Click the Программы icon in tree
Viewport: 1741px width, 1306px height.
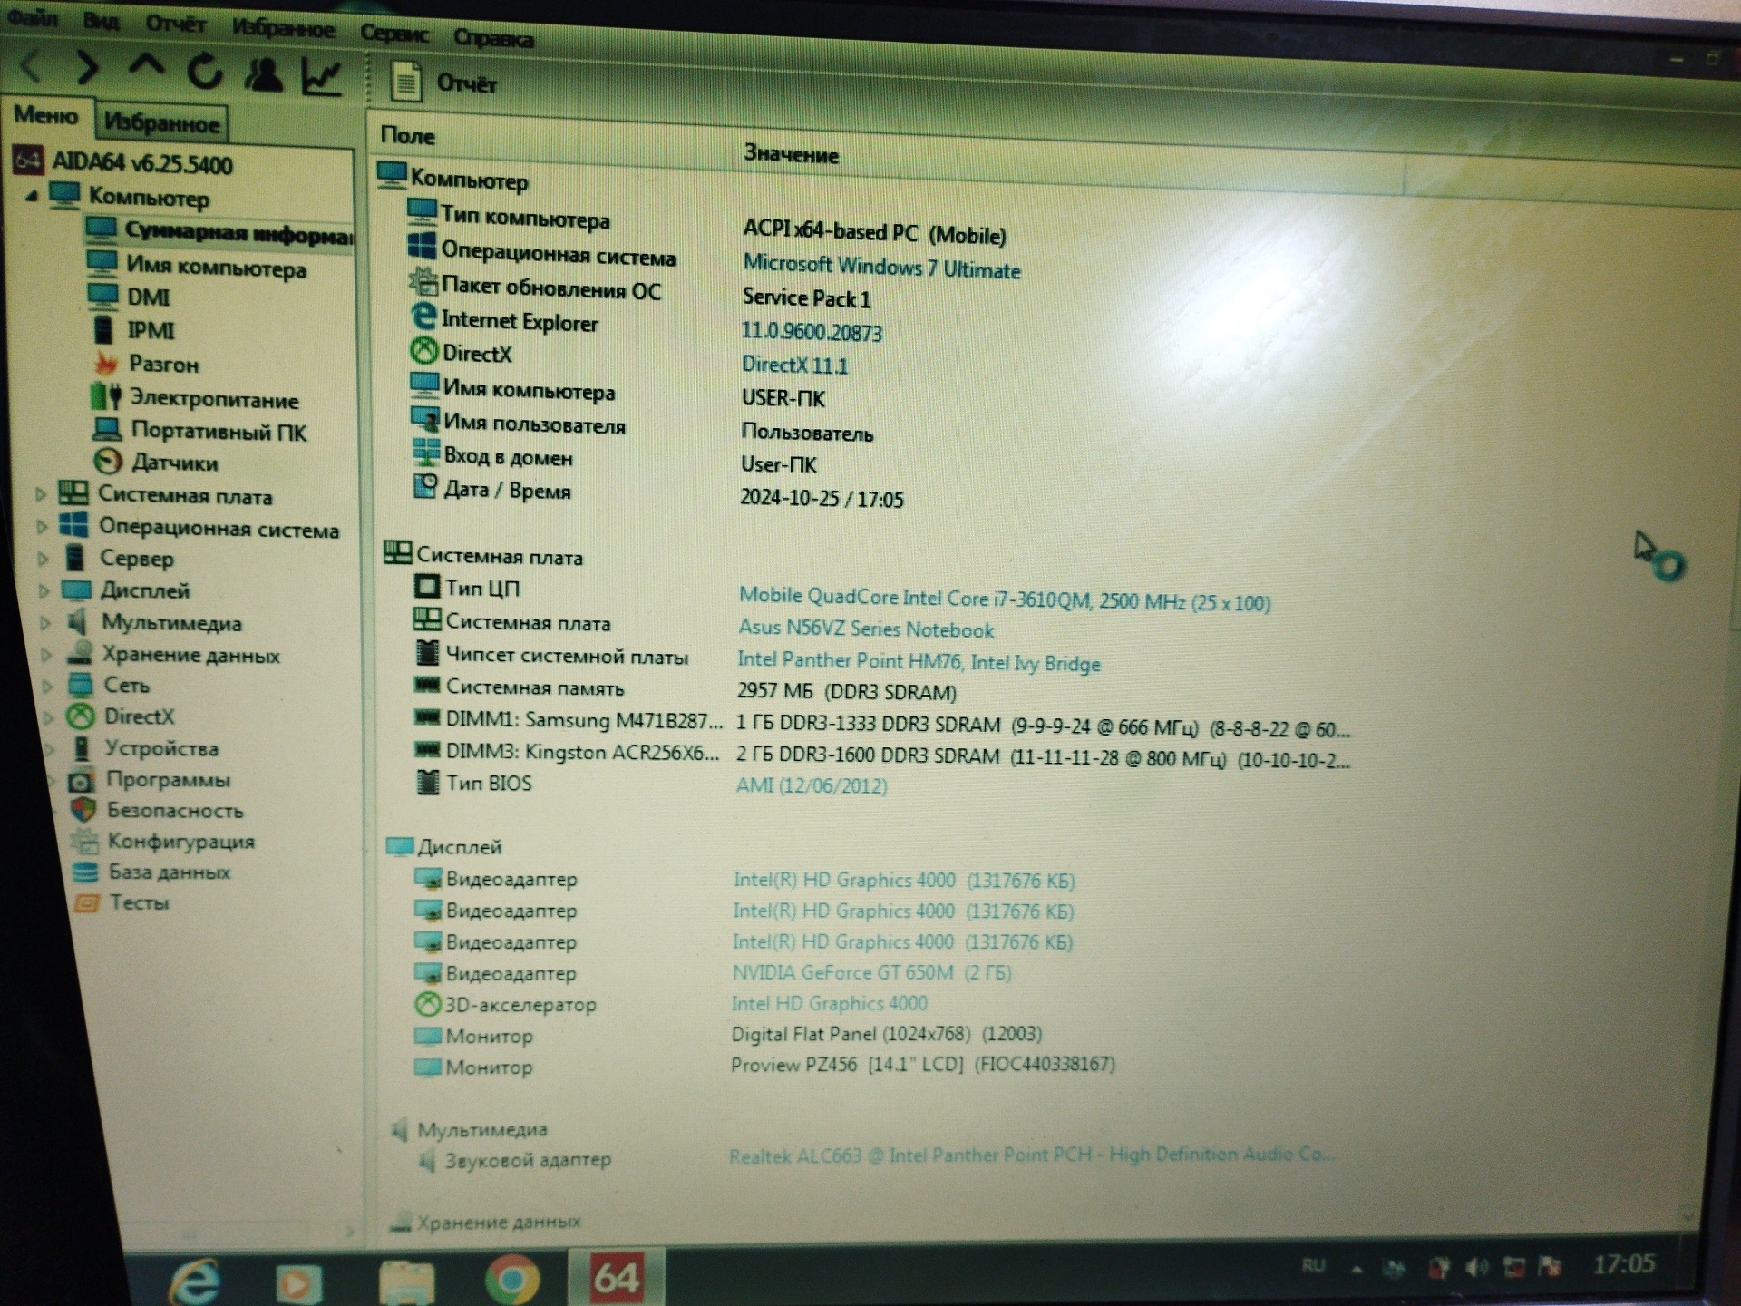[82, 780]
